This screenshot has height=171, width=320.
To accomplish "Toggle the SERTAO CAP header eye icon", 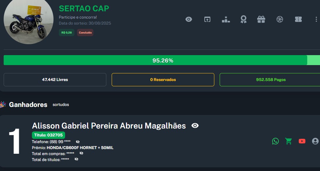I will point(189,19).
